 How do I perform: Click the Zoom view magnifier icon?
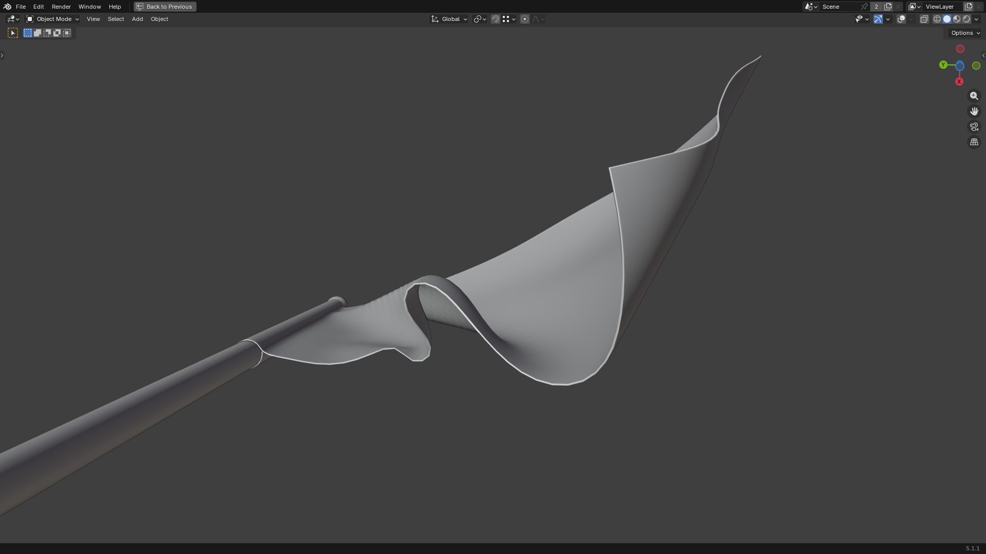pyautogui.click(x=974, y=96)
